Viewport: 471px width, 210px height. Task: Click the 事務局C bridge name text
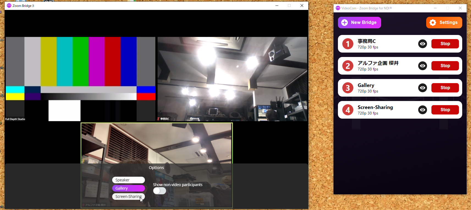(367, 41)
